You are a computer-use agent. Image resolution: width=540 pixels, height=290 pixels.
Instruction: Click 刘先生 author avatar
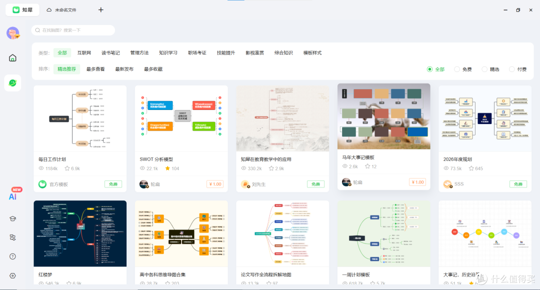point(245,184)
